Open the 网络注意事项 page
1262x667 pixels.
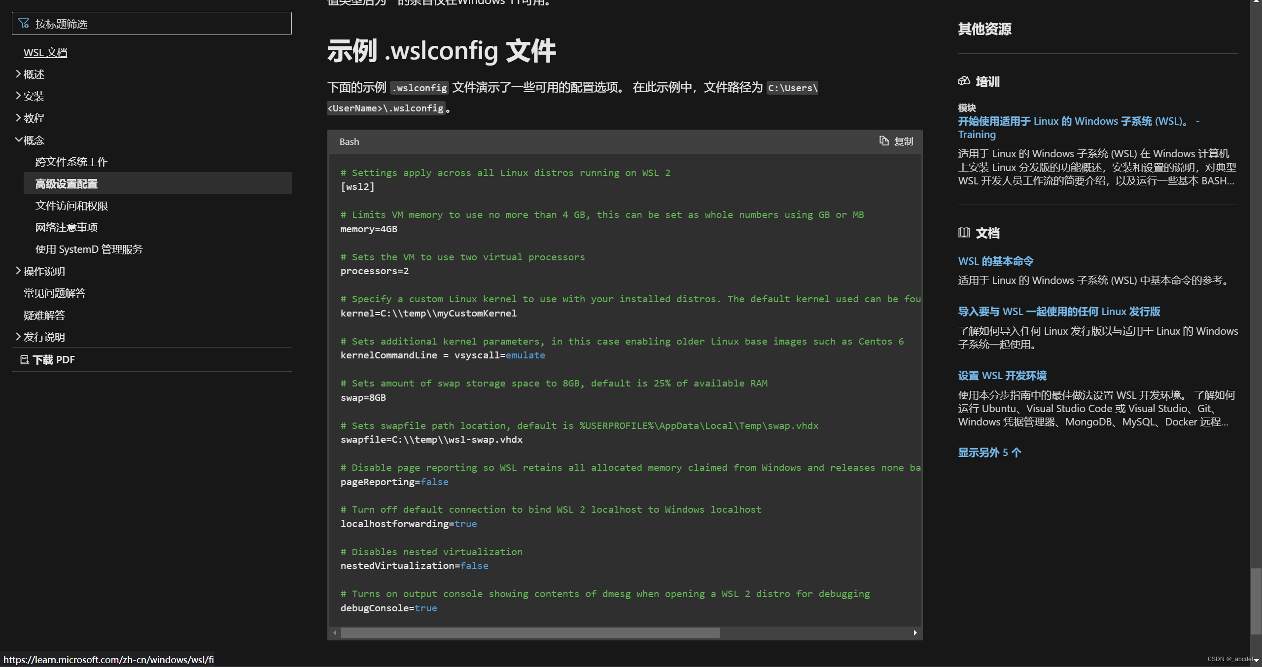coord(66,227)
